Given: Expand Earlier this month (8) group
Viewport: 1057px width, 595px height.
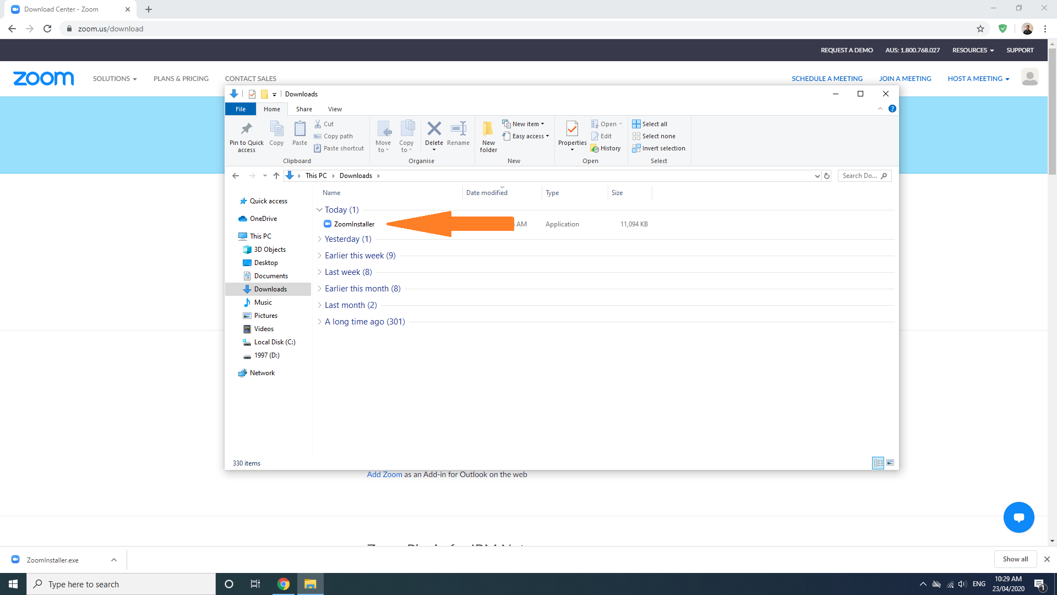Looking at the screenshot, I should coord(319,289).
